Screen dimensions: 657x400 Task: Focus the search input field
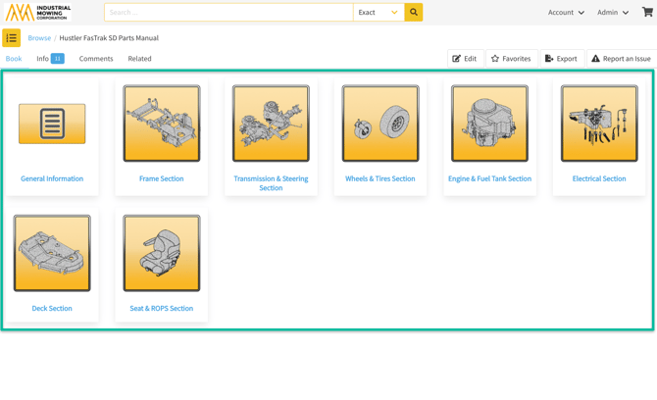point(227,13)
